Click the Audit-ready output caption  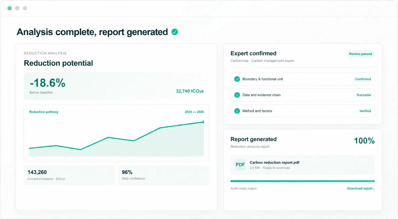pyautogui.click(x=243, y=188)
